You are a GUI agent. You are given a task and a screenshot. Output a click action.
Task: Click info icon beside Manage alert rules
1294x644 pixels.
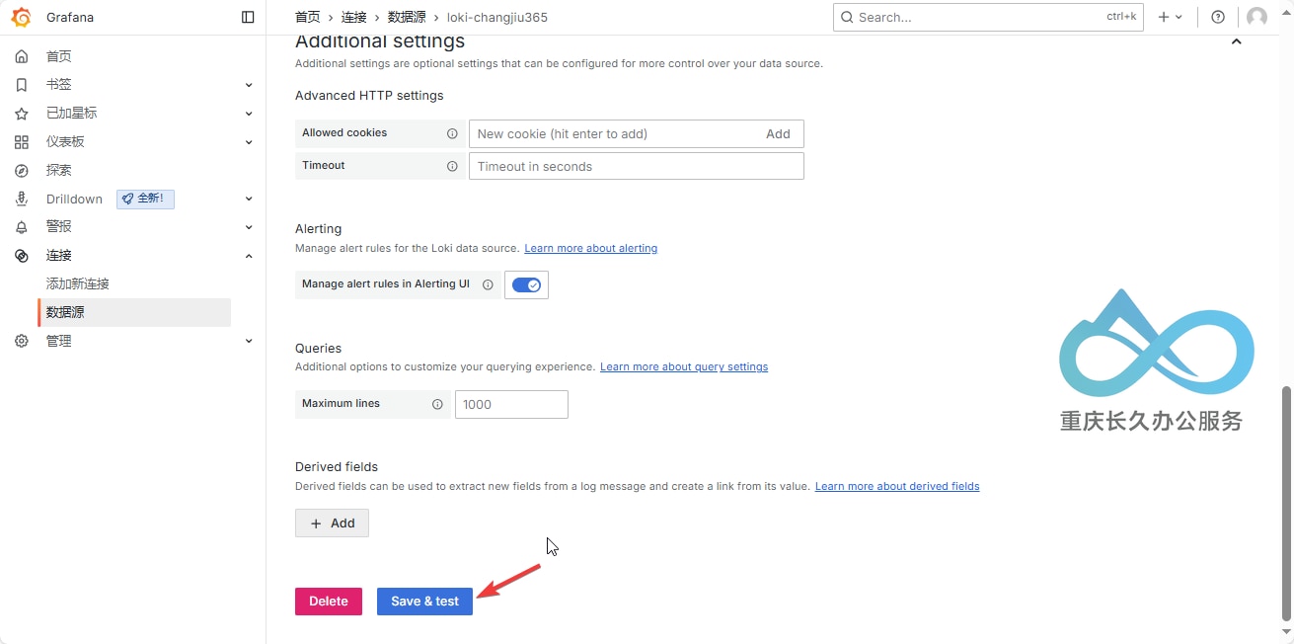coord(488,284)
